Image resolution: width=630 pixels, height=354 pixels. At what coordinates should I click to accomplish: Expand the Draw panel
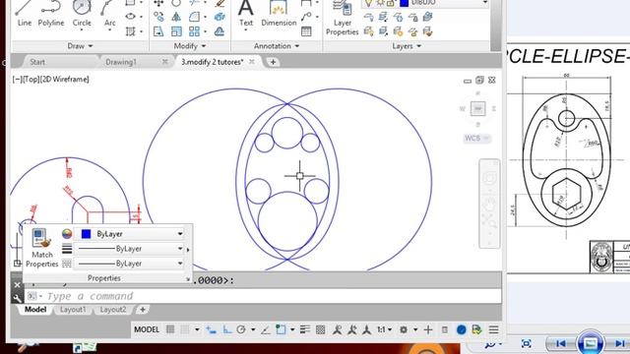pyautogui.click(x=80, y=46)
